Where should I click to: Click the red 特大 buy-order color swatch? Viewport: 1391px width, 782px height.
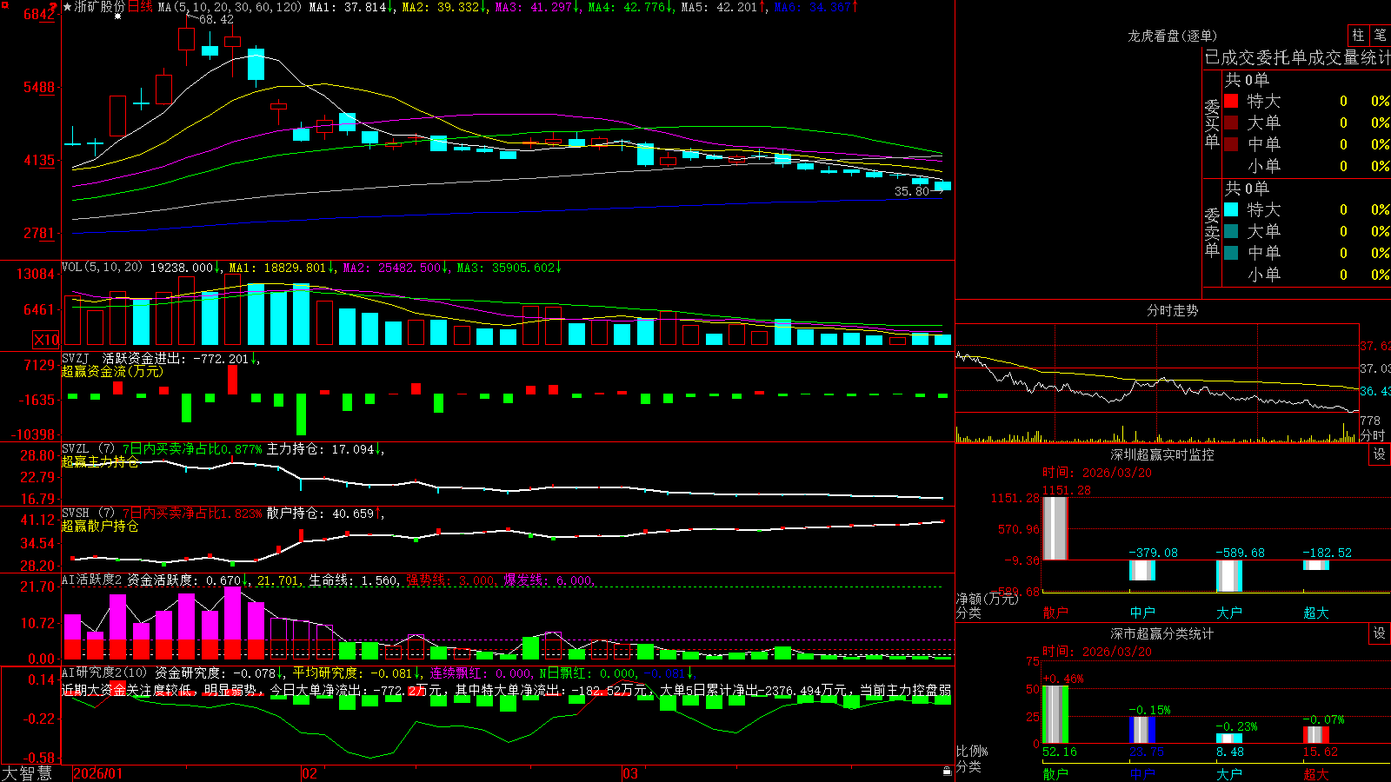point(1231,101)
